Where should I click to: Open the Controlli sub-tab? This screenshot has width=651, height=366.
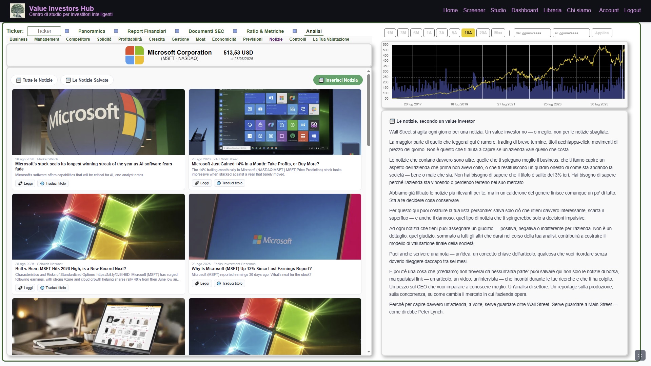pyautogui.click(x=298, y=39)
